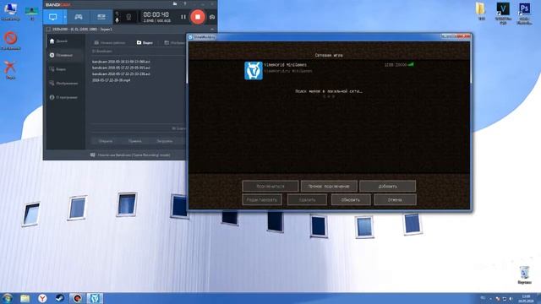Click the Edit server button in Minecraft
The width and height of the screenshot is (541, 304).
coord(262,199)
